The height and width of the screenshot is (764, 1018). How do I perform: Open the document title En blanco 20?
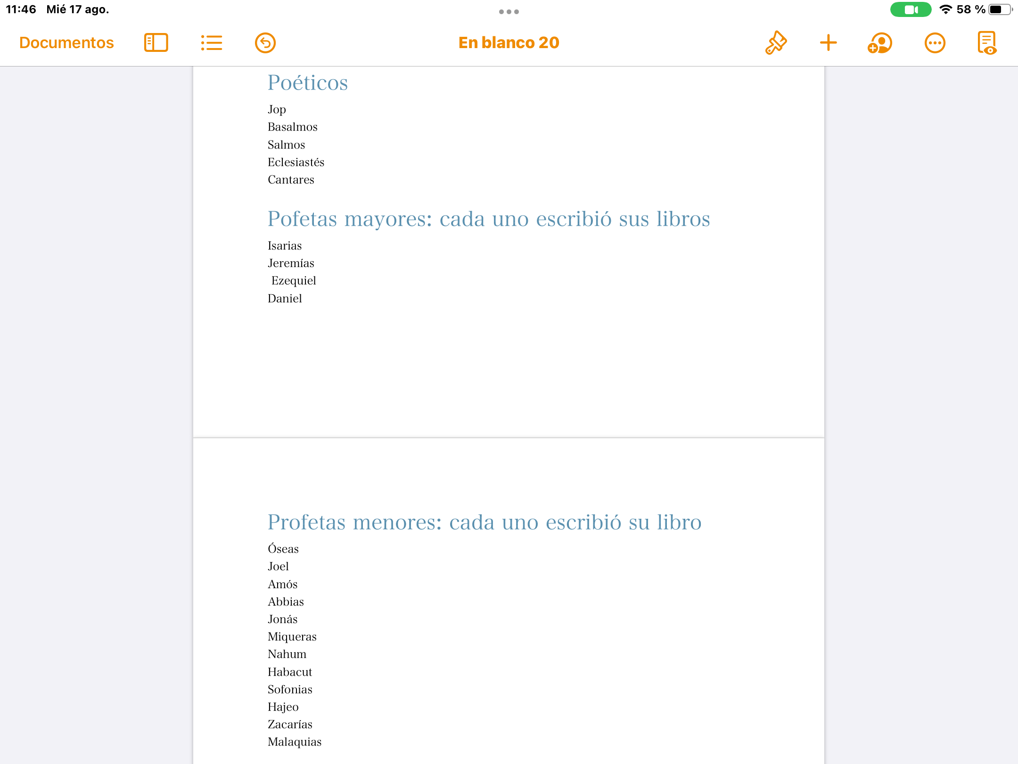coord(509,43)
